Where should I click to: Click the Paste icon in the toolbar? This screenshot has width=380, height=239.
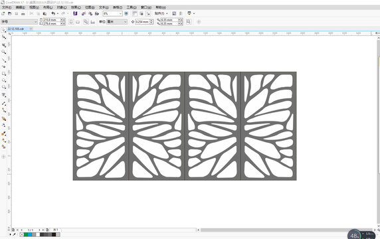pyautogui.click(x=45, y=13)
